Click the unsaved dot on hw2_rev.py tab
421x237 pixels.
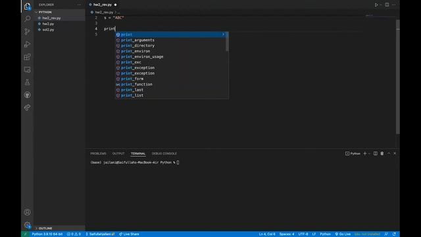[x=116, y=5]
